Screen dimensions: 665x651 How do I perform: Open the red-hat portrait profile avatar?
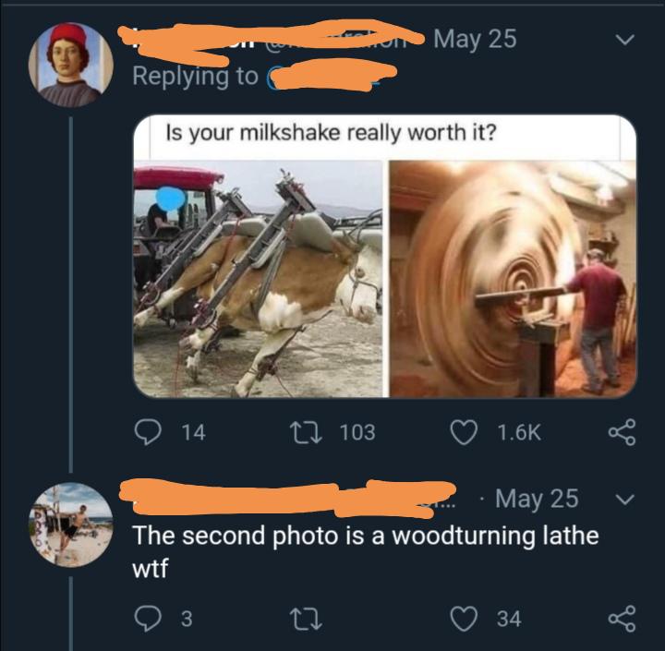pyautogui.click(x=71, y=65)
